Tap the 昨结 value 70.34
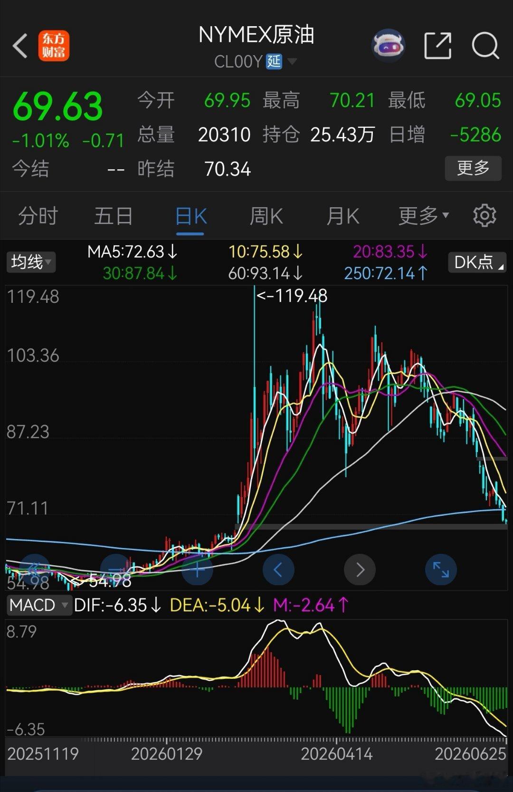The height and width of the screenshot is (792, 513). [228, 169]
